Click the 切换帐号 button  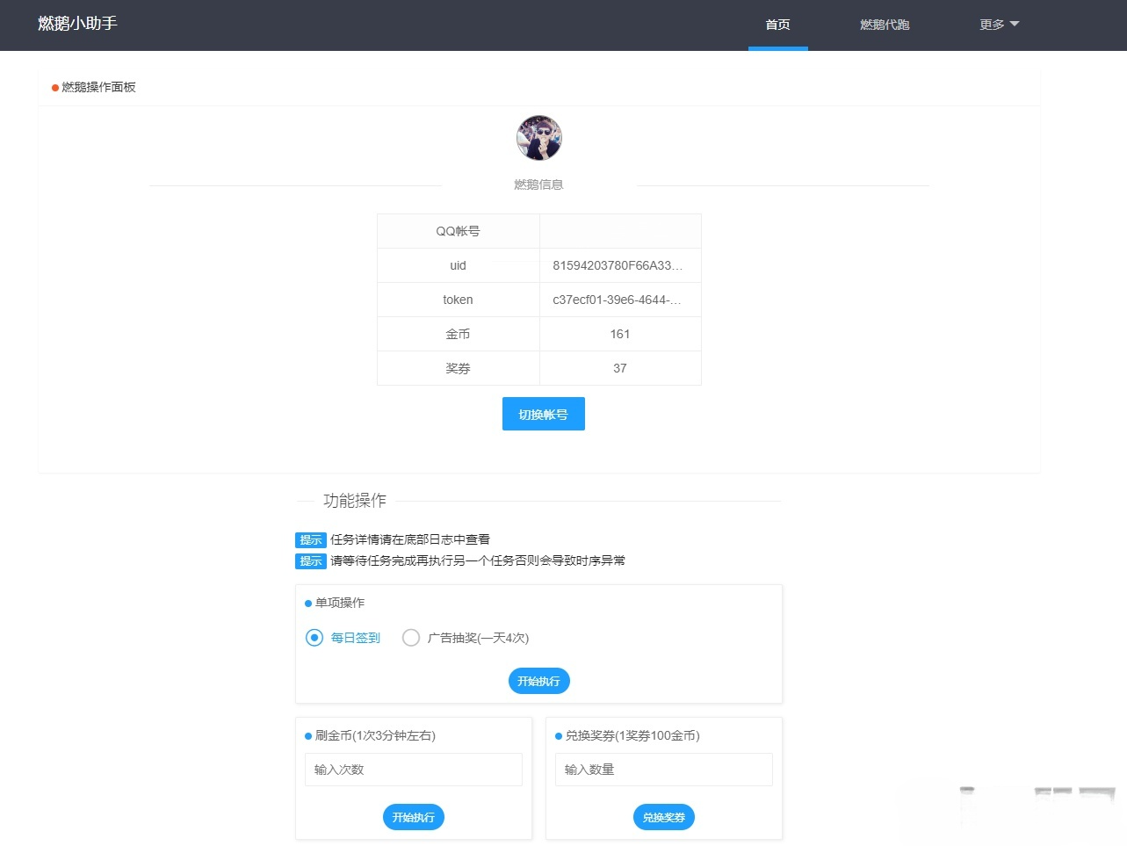543,413
